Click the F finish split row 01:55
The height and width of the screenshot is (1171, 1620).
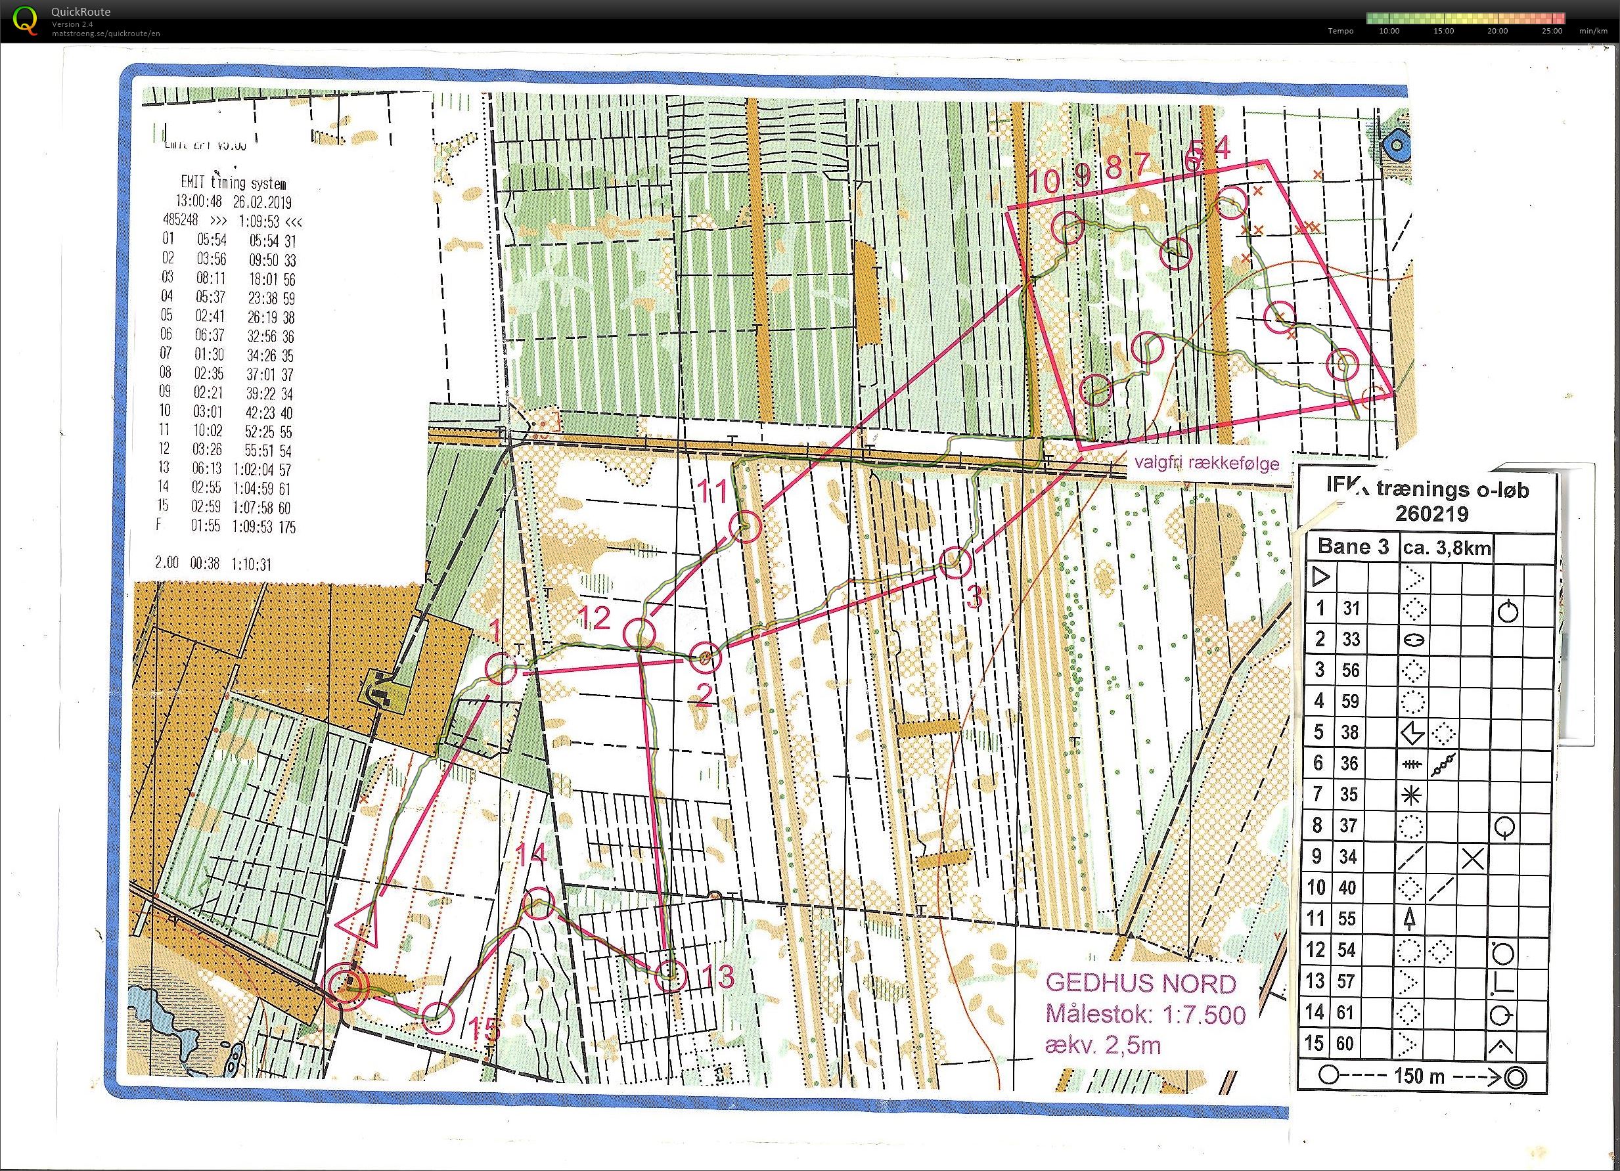point(227,526)
